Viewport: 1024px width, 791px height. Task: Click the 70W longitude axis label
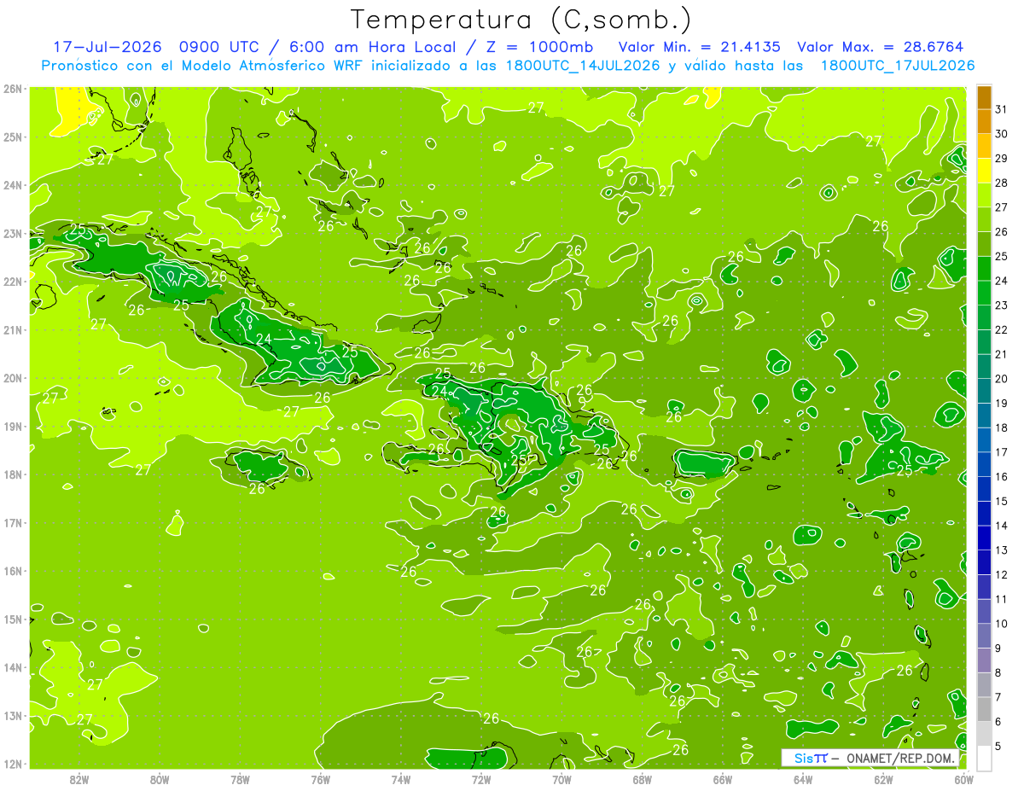tap(561, 779)
